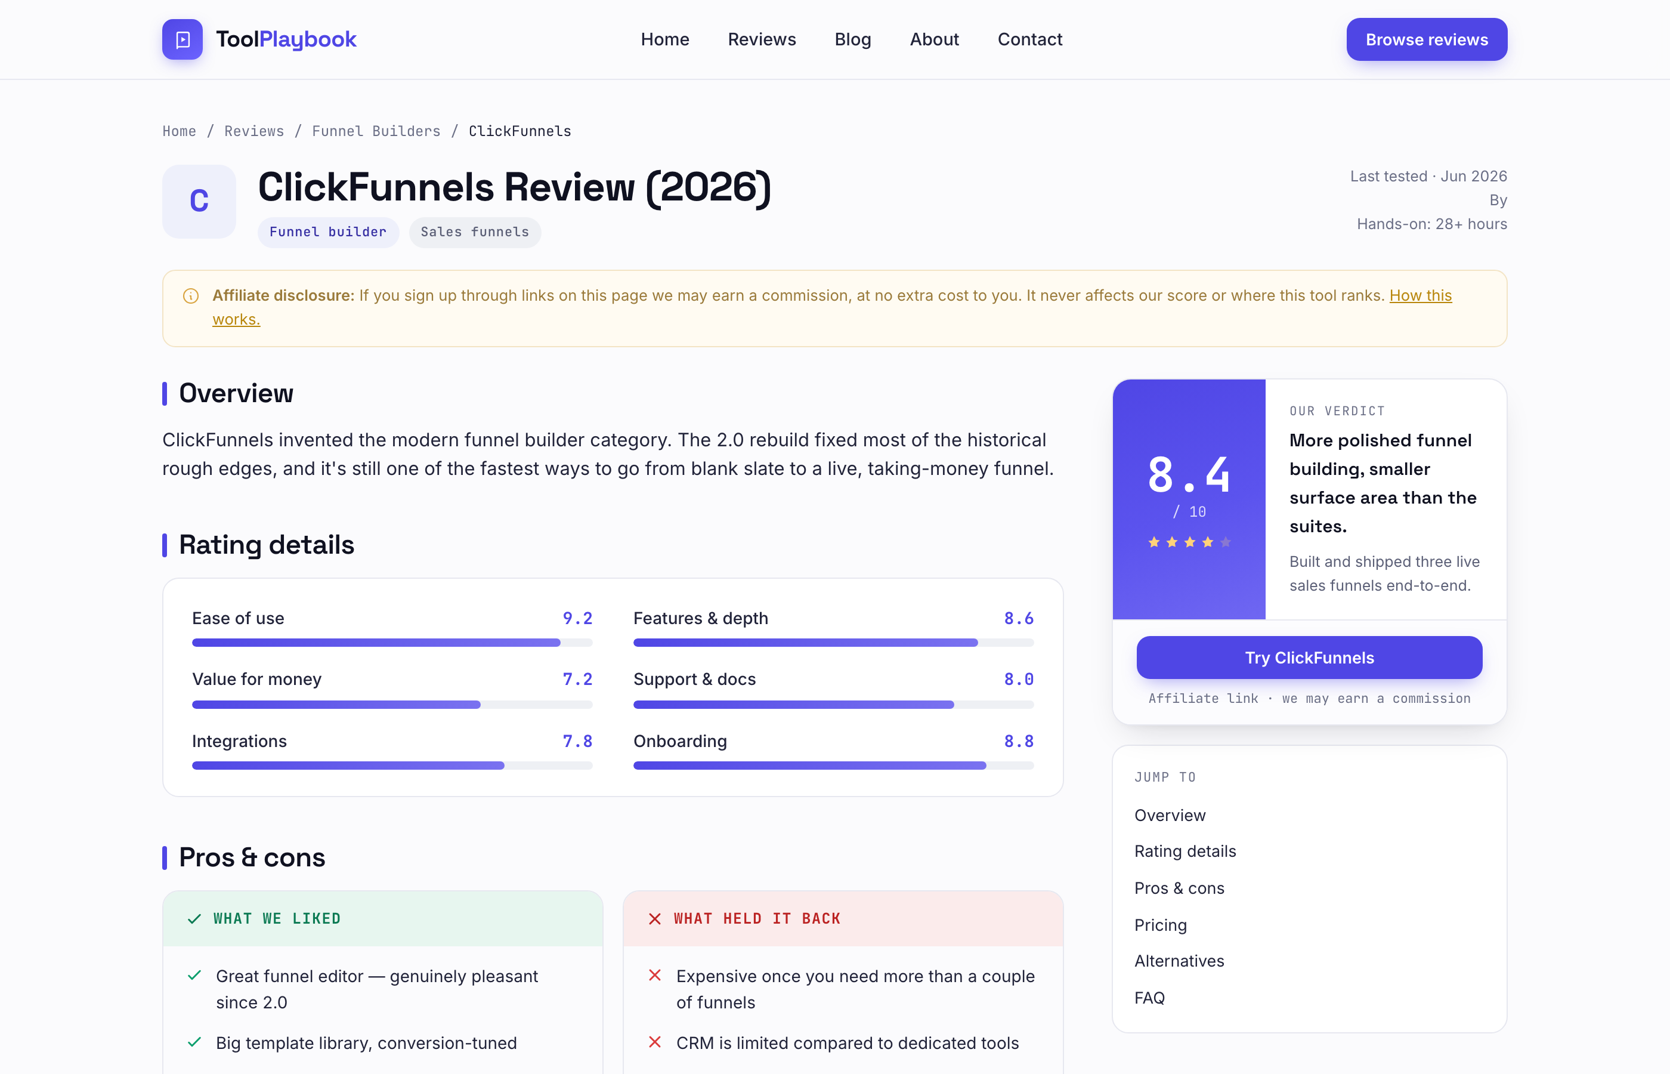Click the Rating details section heading
1670x1074 pixels.
click(x=266, y=545)
